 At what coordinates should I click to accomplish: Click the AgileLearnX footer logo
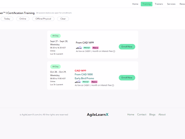[x=98, y=115]
